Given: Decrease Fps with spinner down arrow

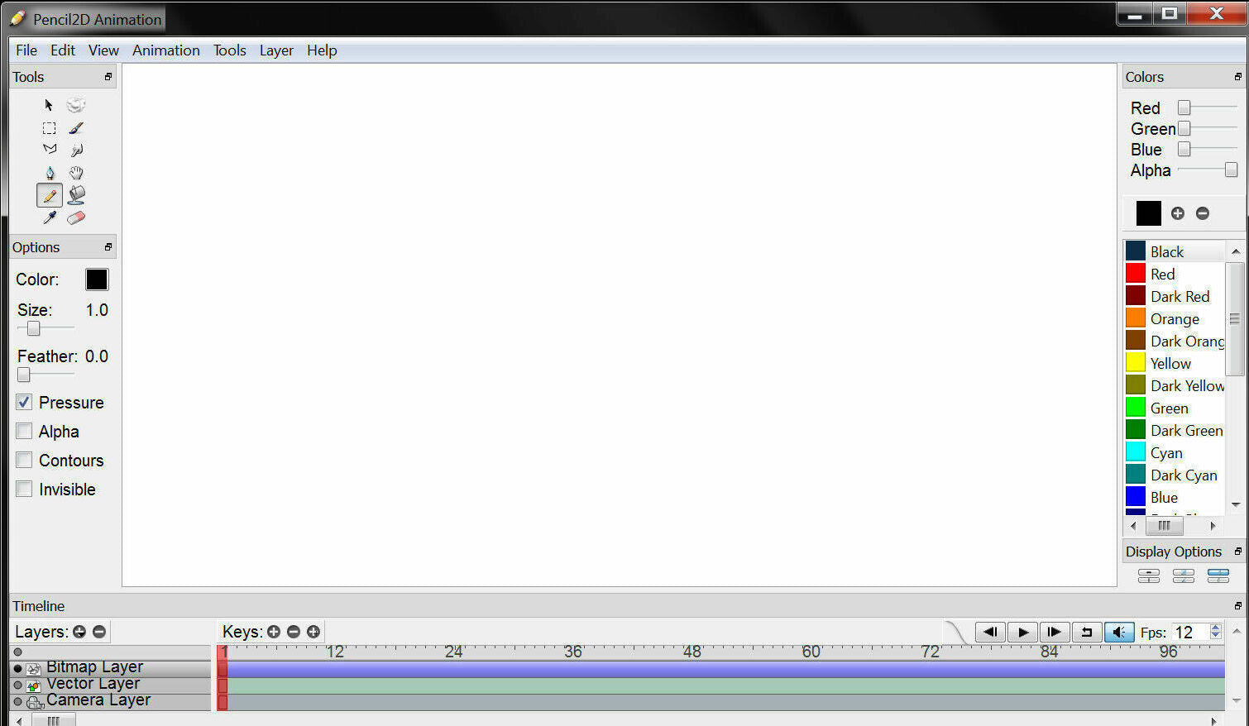Looking at the screenshot, I should 1215,637.
